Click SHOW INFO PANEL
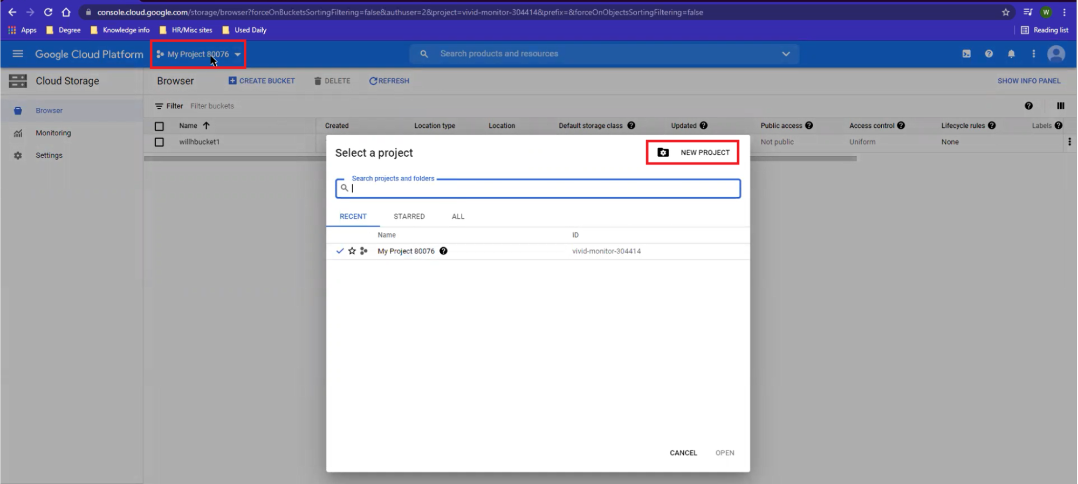This screenshot has height=484, width=1078. pos(1029,81)
